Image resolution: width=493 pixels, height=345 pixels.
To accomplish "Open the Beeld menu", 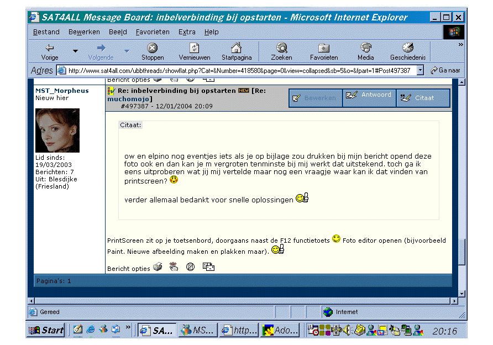I will (x=118, y=32).
